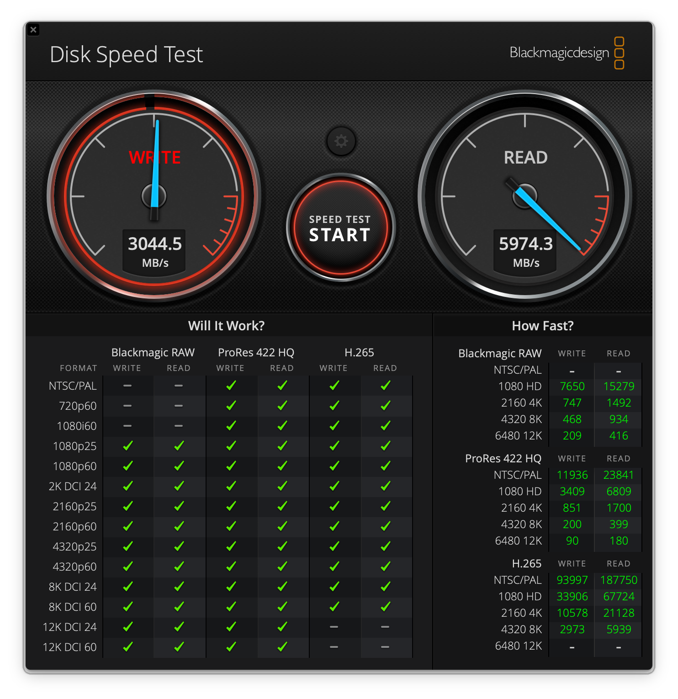Click Blackmagic RAW write checkmark for 1080p25
The height and width of the screenshot is (699, 678).
(128, 445)
